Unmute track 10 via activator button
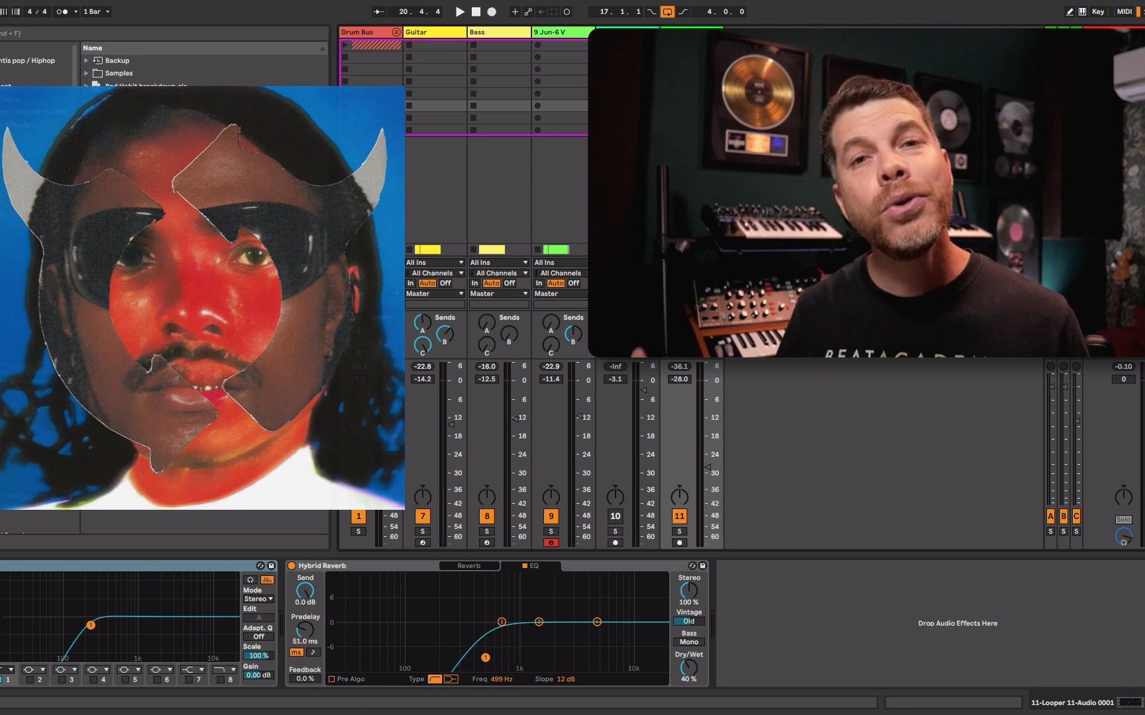This screenshot has height=715, width=1145. pos(616,516)
